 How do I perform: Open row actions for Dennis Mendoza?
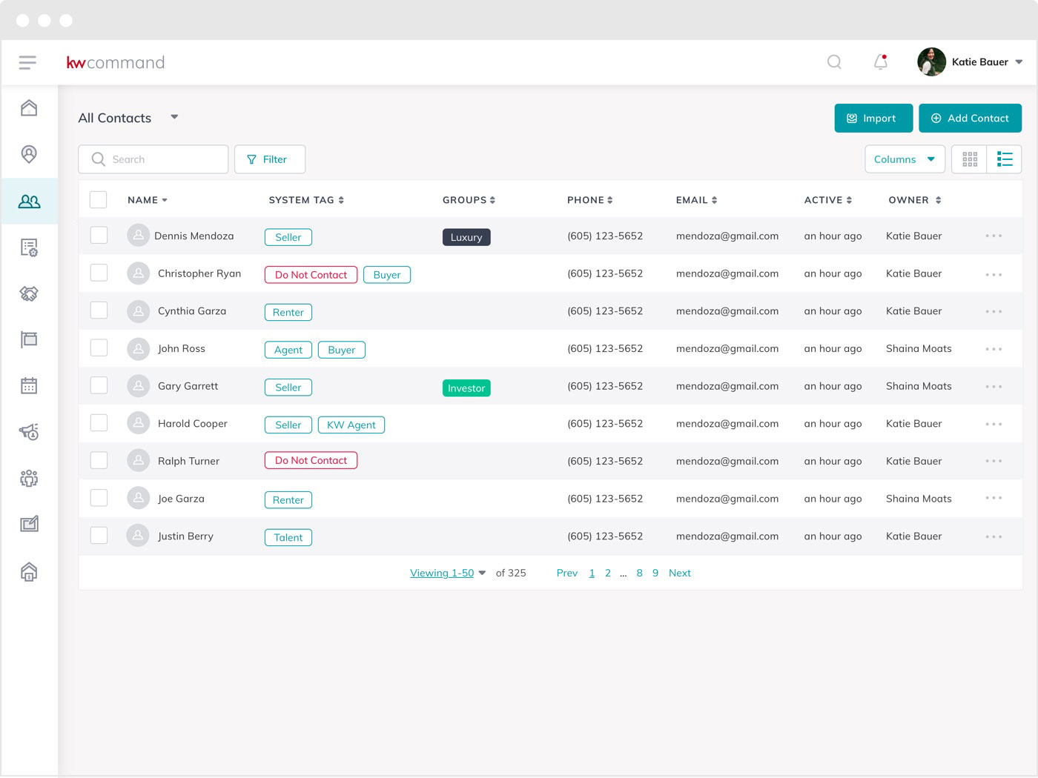pyautogui.click(x=994, y=236)
